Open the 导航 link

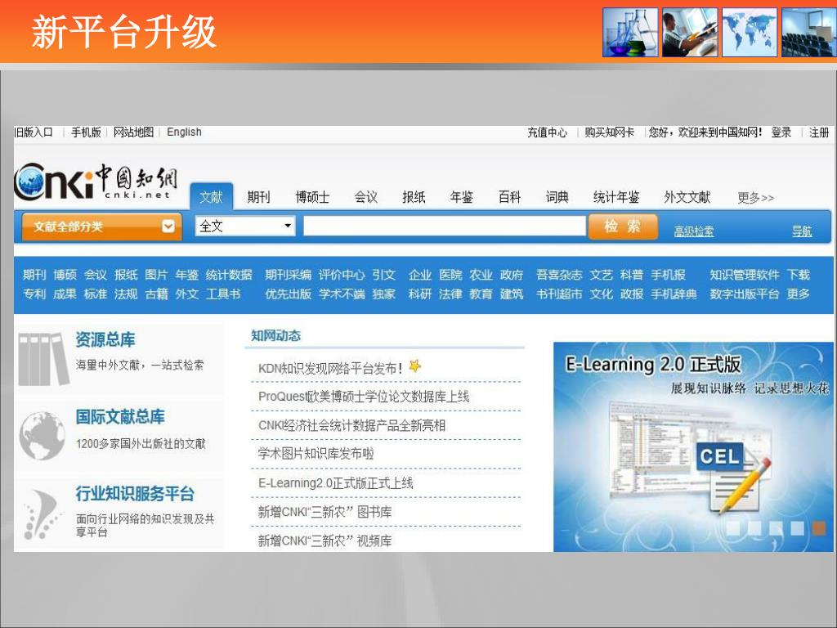point(802,231)
